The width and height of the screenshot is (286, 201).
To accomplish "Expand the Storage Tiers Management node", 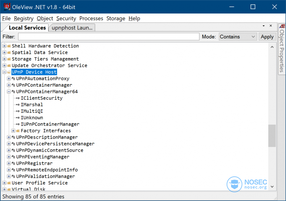I will click(4, 59).
